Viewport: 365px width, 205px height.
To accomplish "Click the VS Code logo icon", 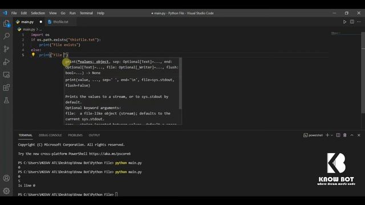I will (5, 13).
